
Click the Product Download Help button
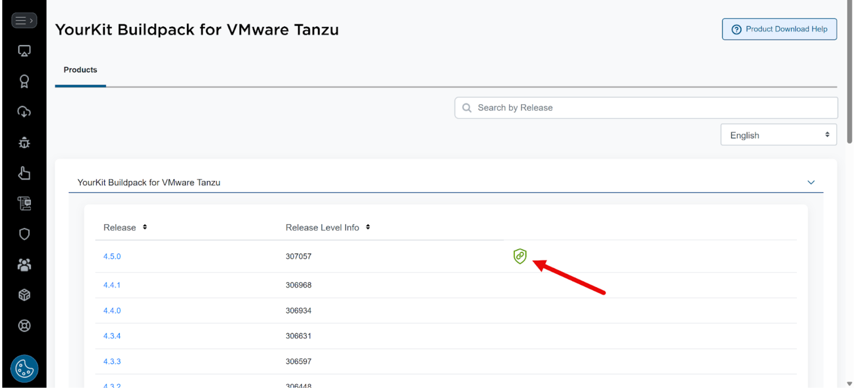[779, 29]
